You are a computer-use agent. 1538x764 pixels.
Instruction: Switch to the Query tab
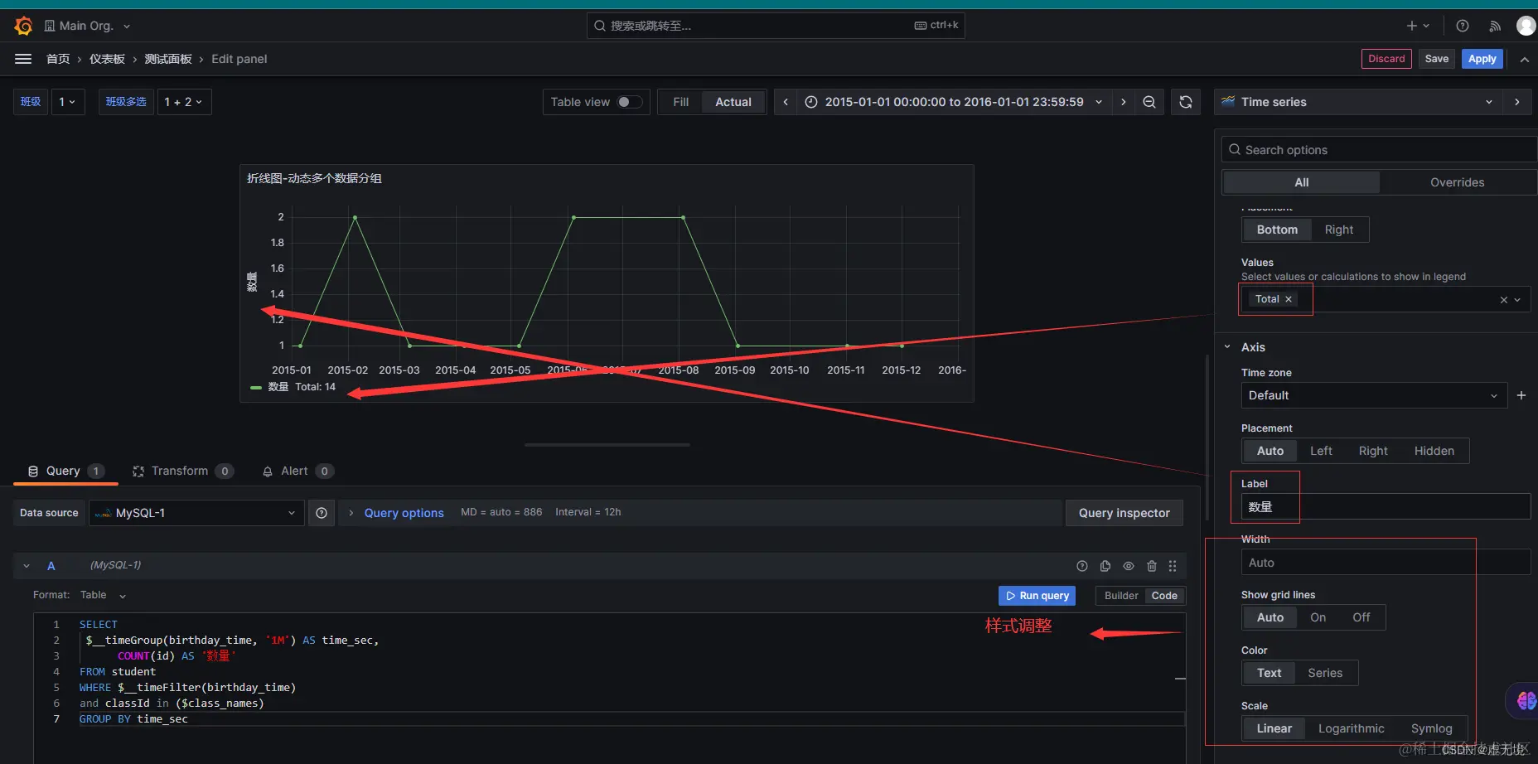(x=65, y=471)
